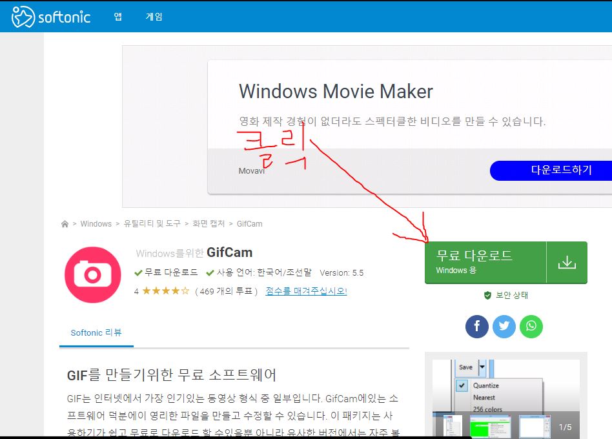
Task: Select green screenshot thumbnail in gallery
Action: (490, 426)
